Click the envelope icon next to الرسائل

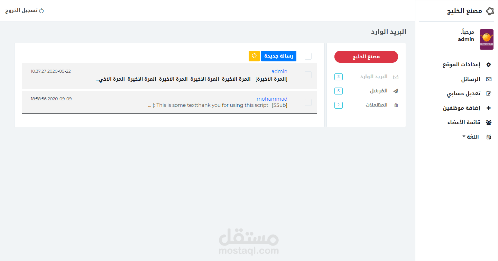[489, 79]
